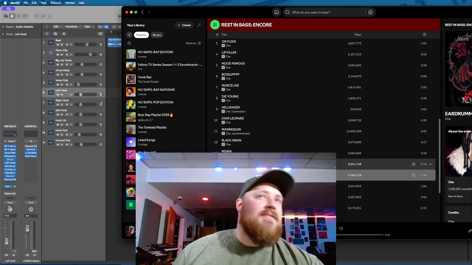This screenshot has height=265, width=472.
Task: Select the By you filter chip
Action: pyautogui.click(x=157, y=35)
